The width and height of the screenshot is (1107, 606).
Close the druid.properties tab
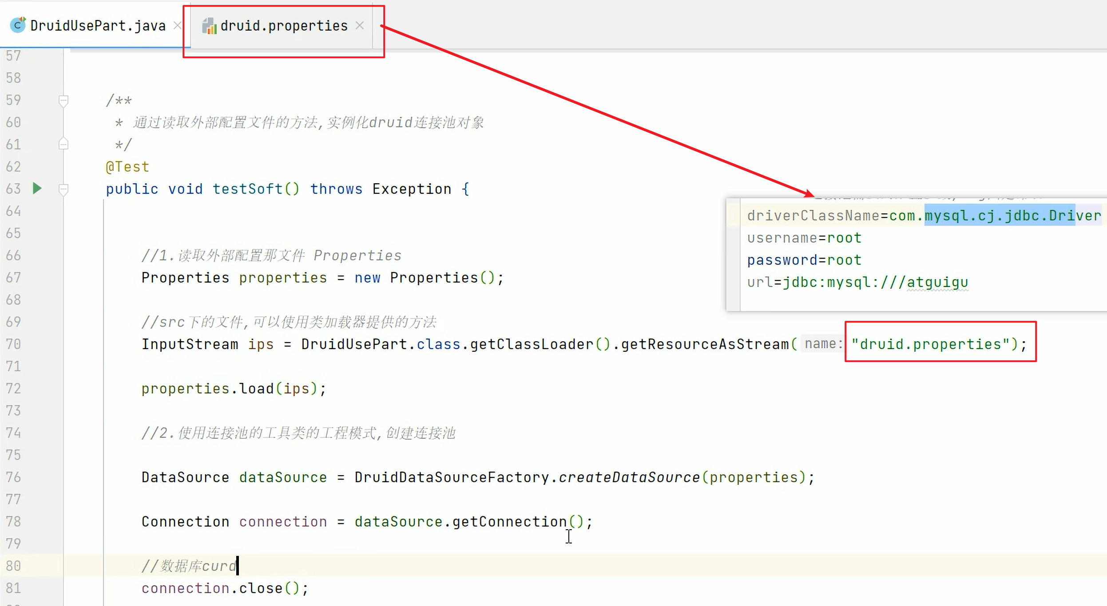pyautogui.click(x=360, y=26)
